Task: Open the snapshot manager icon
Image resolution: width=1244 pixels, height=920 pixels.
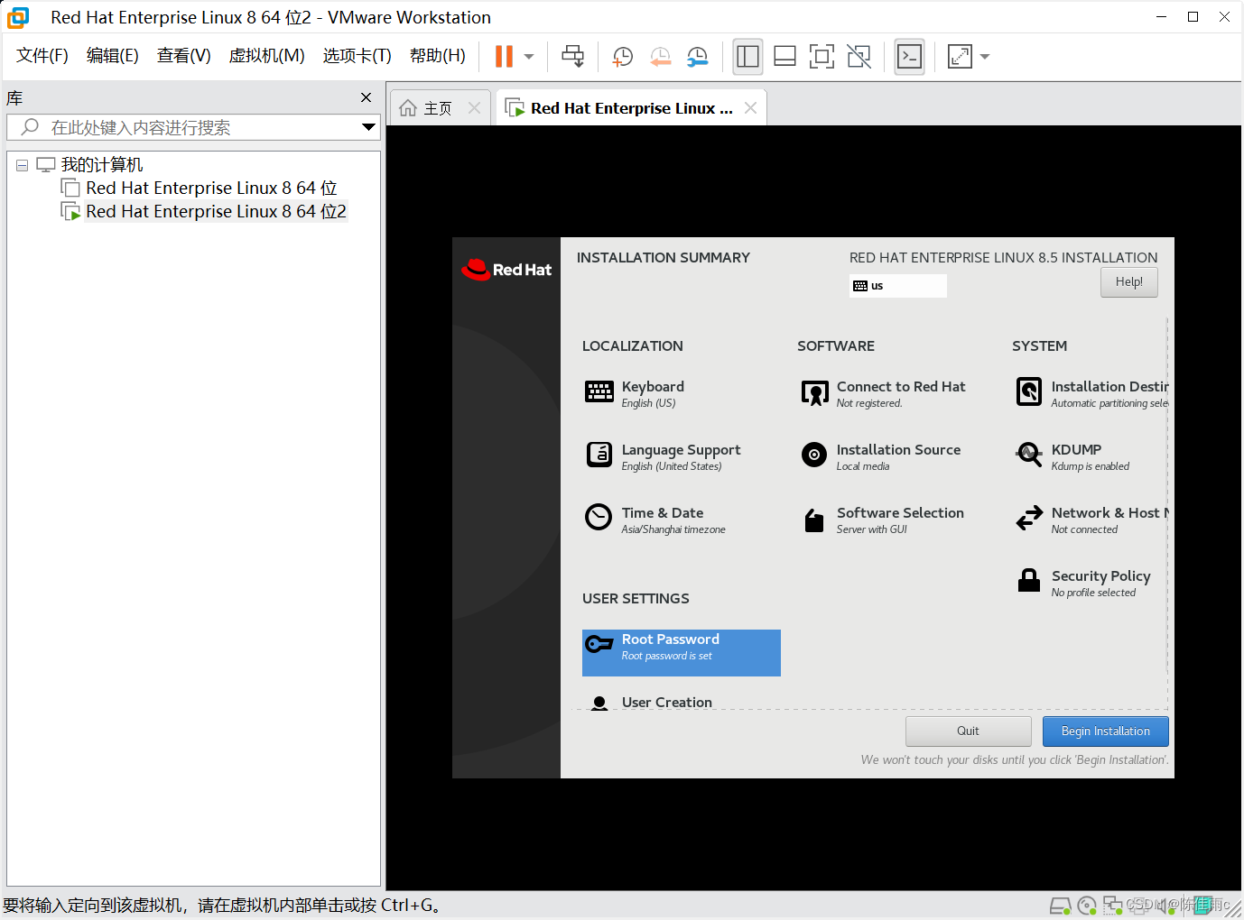Action: tap(697, 56)
